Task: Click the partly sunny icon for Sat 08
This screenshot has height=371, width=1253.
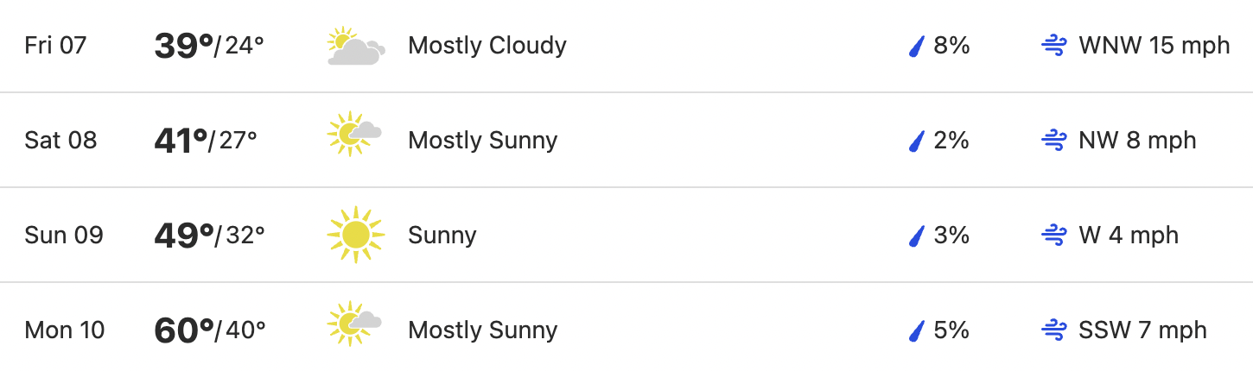Action: pos(355,134)
